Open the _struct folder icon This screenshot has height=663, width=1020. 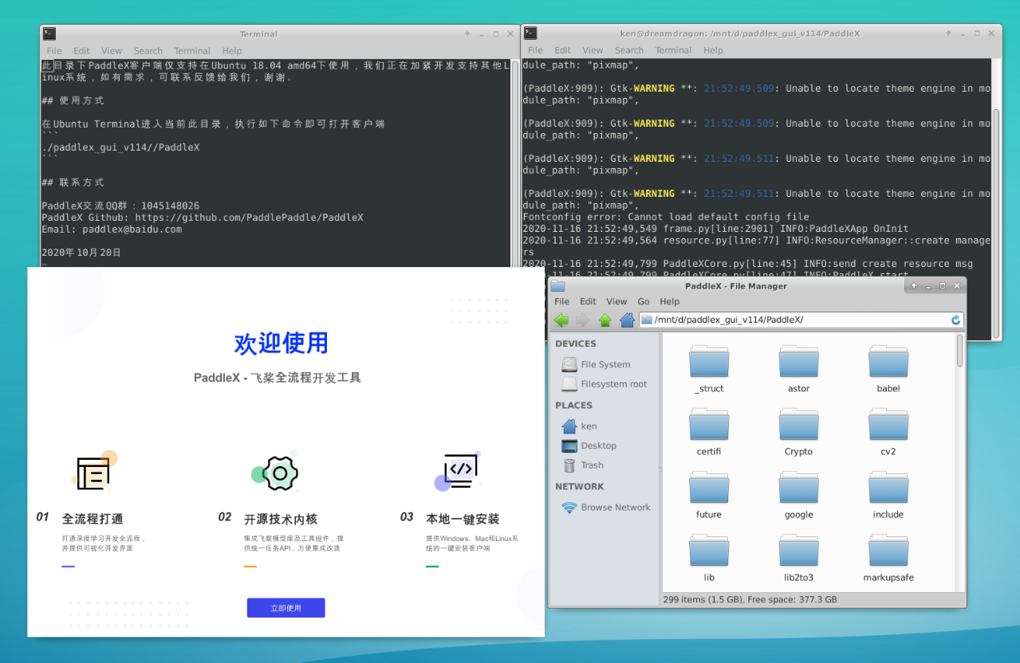pos(709,362)
